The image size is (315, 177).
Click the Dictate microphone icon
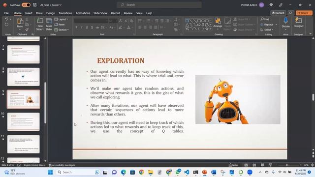click(285, 21)
